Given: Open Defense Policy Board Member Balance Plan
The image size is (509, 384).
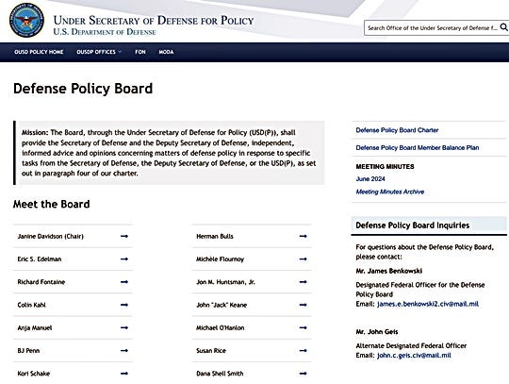Looking at the screenshot, I should click(x=418, y=148).
